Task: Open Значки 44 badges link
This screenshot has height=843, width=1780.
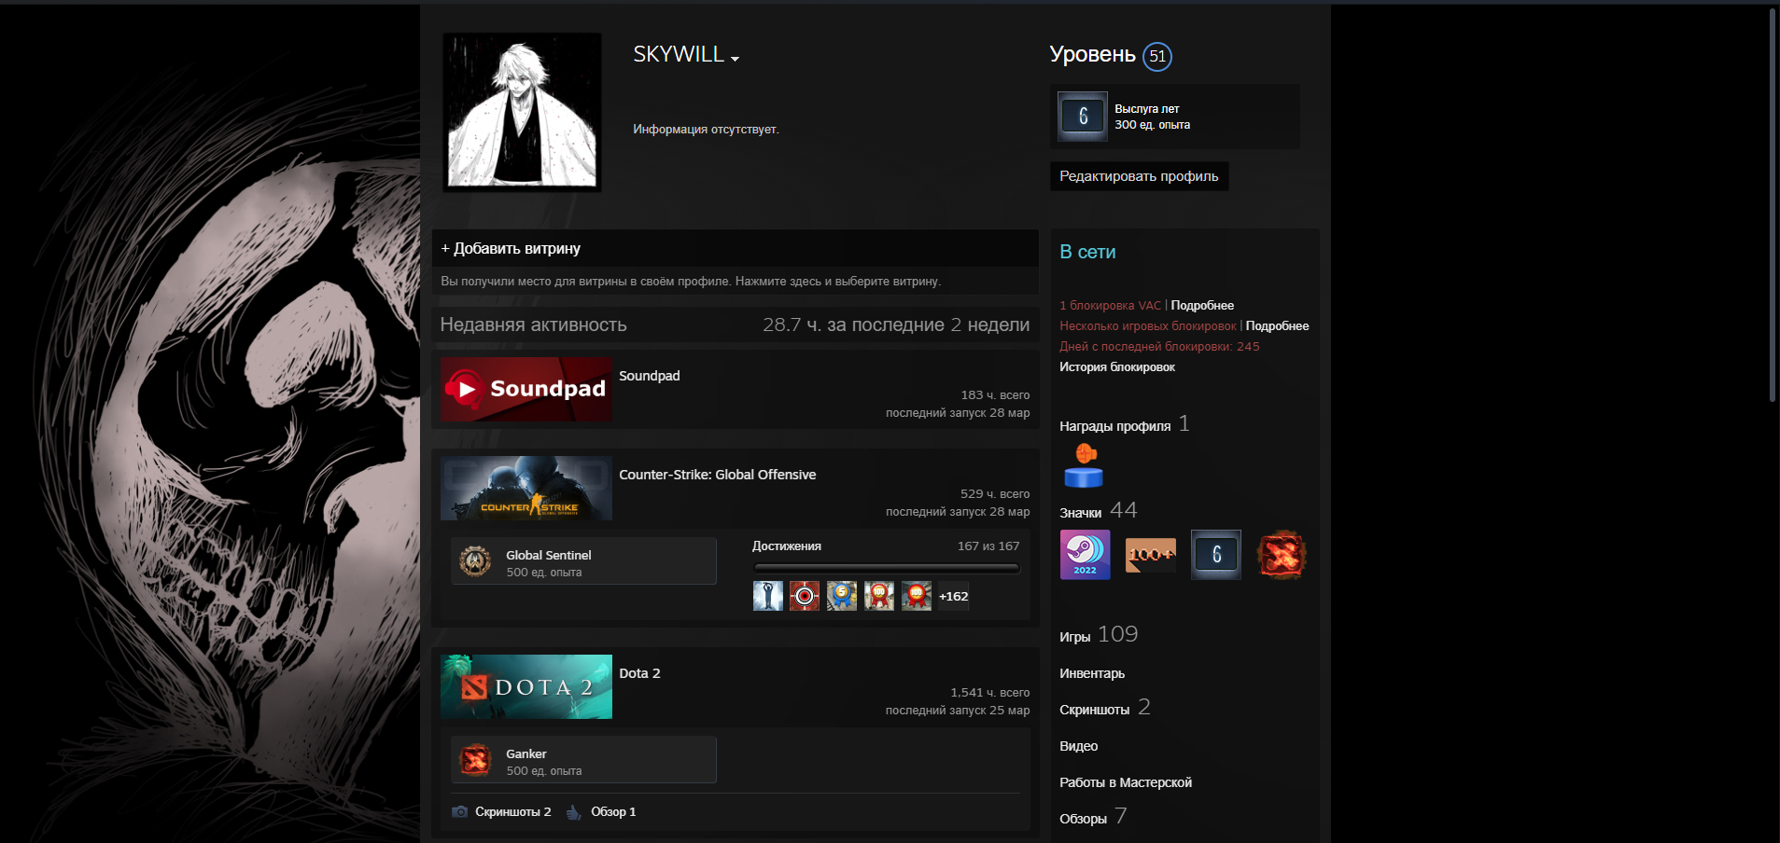Action: [1099, 511]
